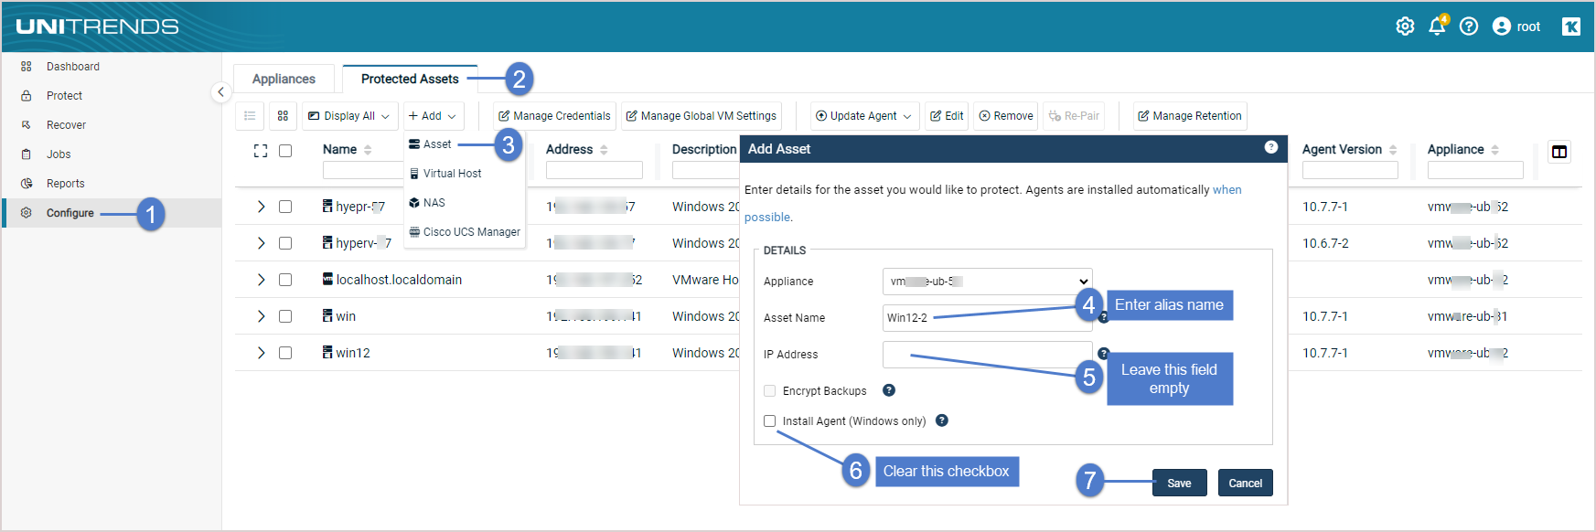Toggle select-all checkbox in table header
The image size is (1596, 532).
285,151
